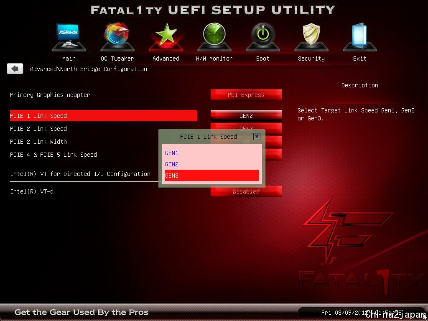Select the Advanced green star icon
Screen dimensions: 428x321
point(166,37)
